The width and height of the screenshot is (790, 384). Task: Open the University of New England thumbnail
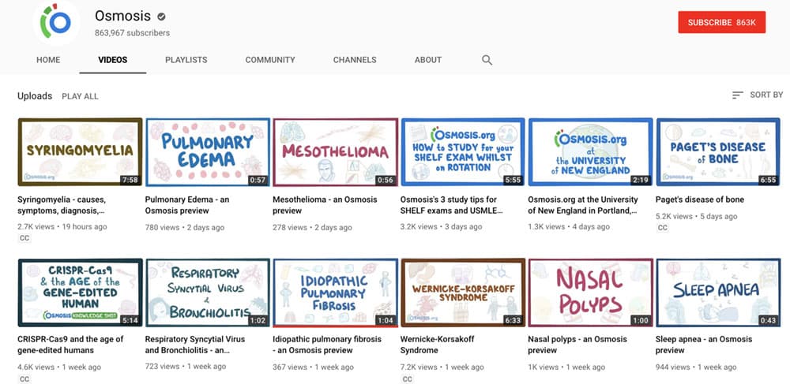coord(590,152)
